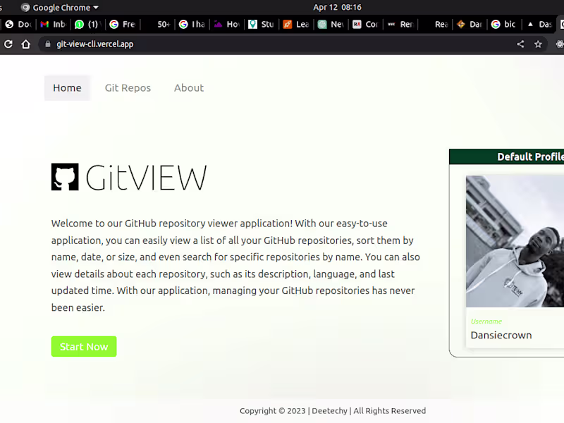Click the GitVIEW title text
This screenshot has width=564, height=423.
pos(146,177)
